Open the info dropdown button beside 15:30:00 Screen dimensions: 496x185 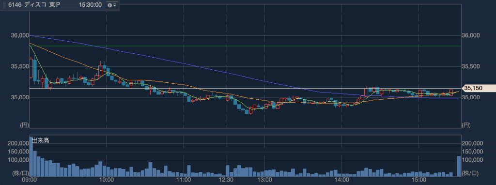point(111,5)
